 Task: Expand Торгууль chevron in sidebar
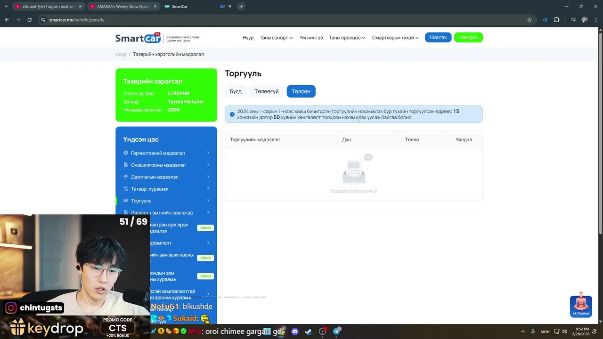208,201
